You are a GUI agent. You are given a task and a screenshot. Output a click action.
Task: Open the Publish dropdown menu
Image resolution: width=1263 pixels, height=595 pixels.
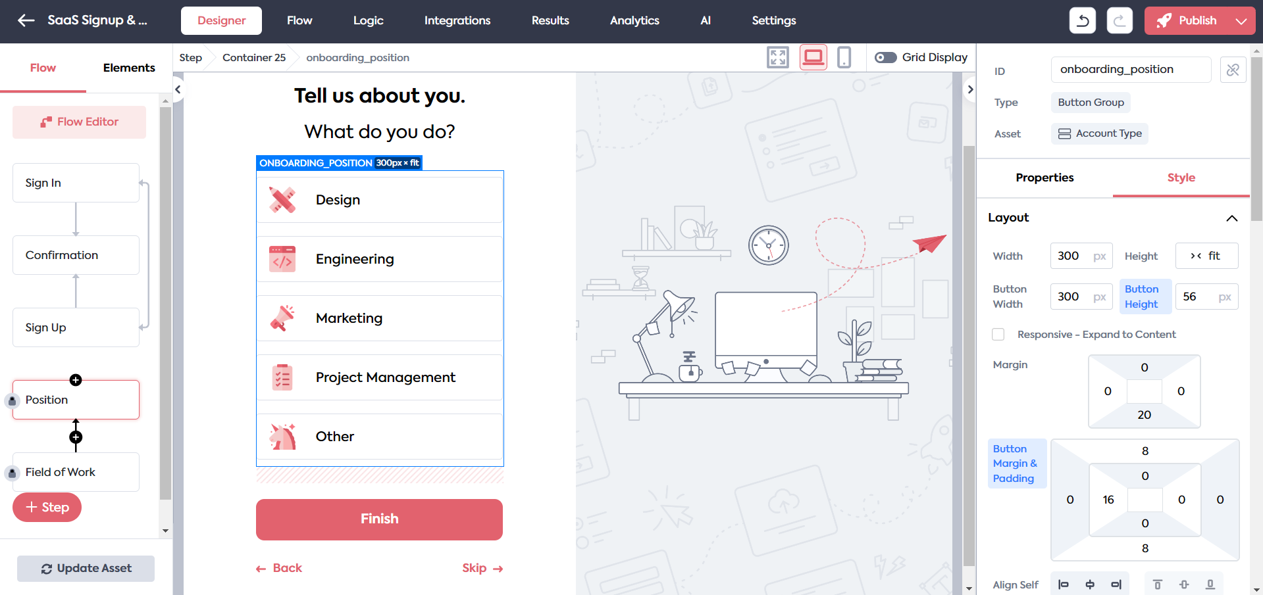pos(1243,20)
